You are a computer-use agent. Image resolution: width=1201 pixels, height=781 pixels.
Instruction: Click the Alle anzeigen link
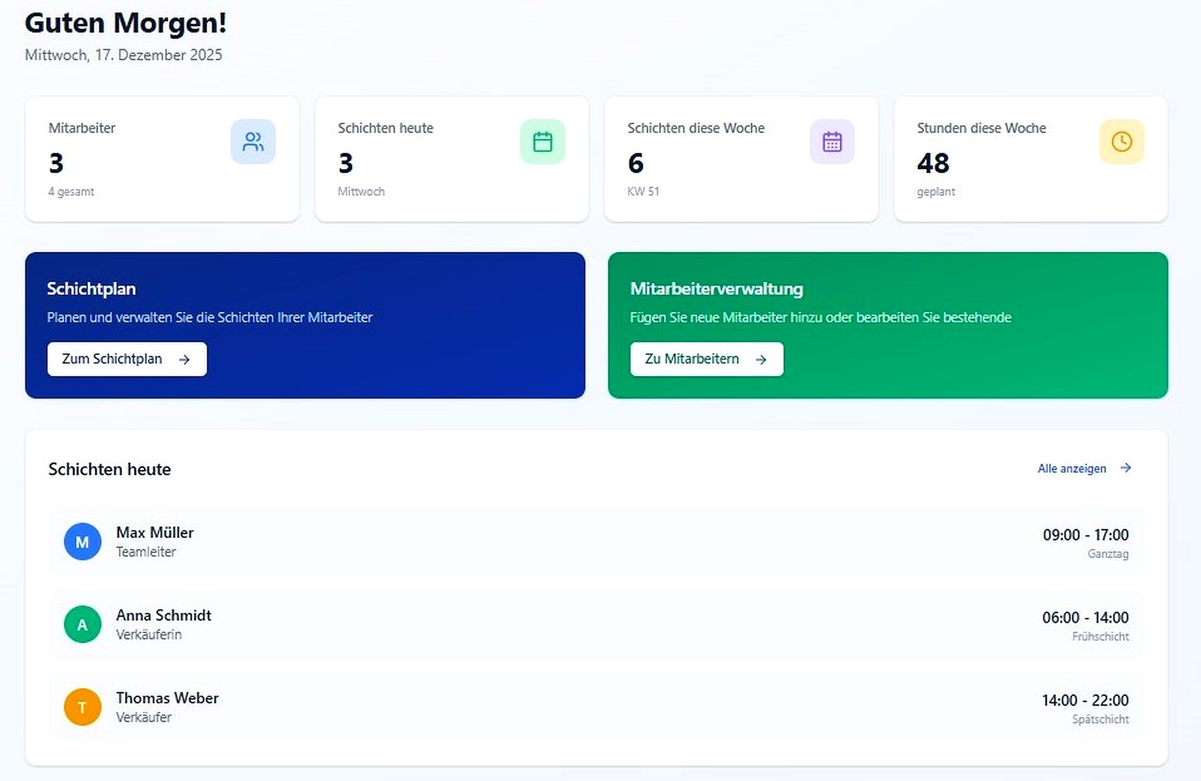[1071, 469]
